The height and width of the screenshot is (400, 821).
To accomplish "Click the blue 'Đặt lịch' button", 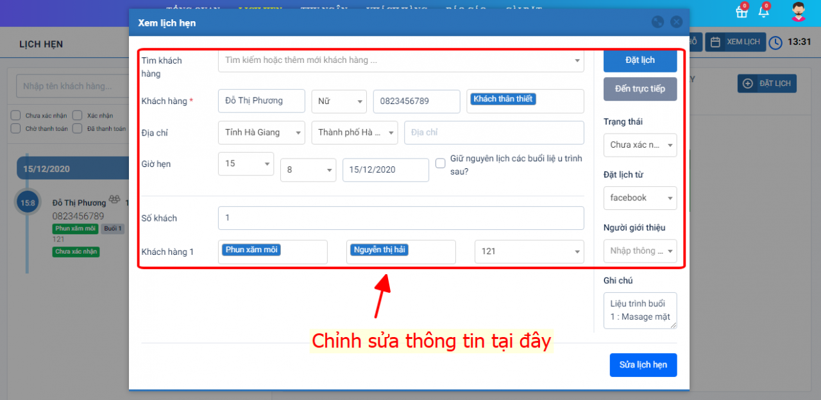I will point(639,60).
